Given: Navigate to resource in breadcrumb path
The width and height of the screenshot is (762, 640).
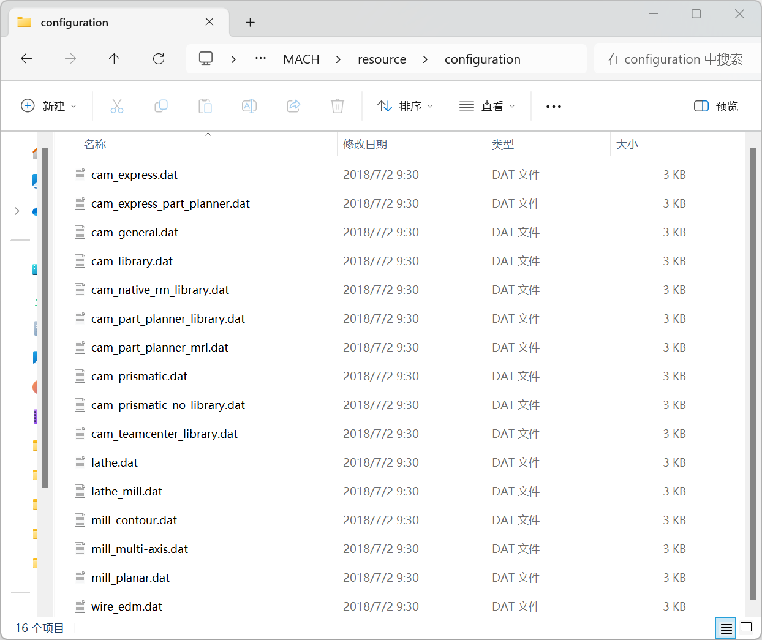Looking at the screenshot, I should [382, 59].
